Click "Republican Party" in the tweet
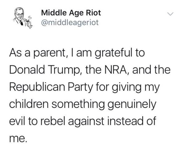Image resolution: width=182 pixels, height=151 pixels. pyautogui.click(x=51, y=87)
